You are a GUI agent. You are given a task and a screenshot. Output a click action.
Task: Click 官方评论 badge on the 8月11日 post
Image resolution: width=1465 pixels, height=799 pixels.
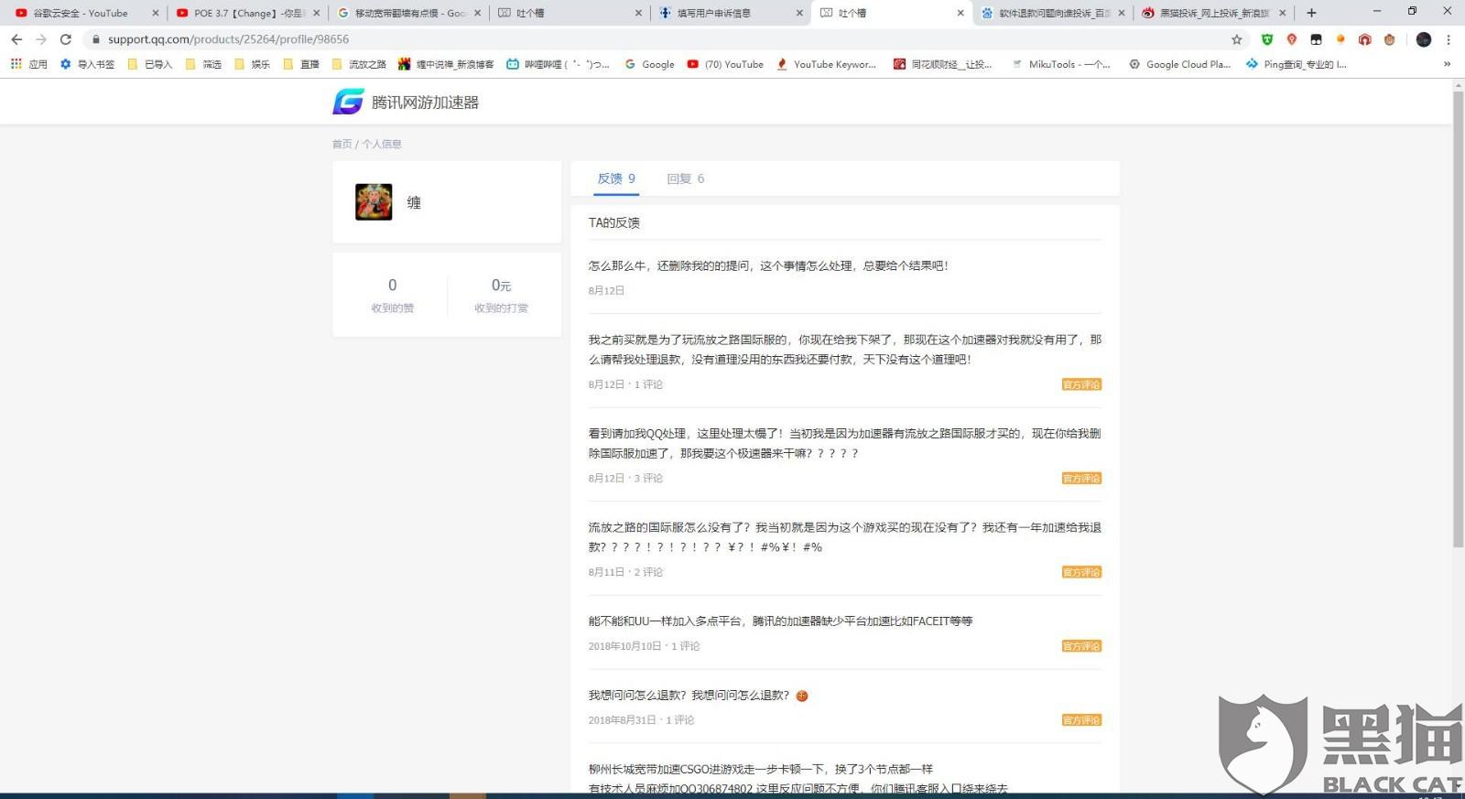click(x=1081, y=572)
